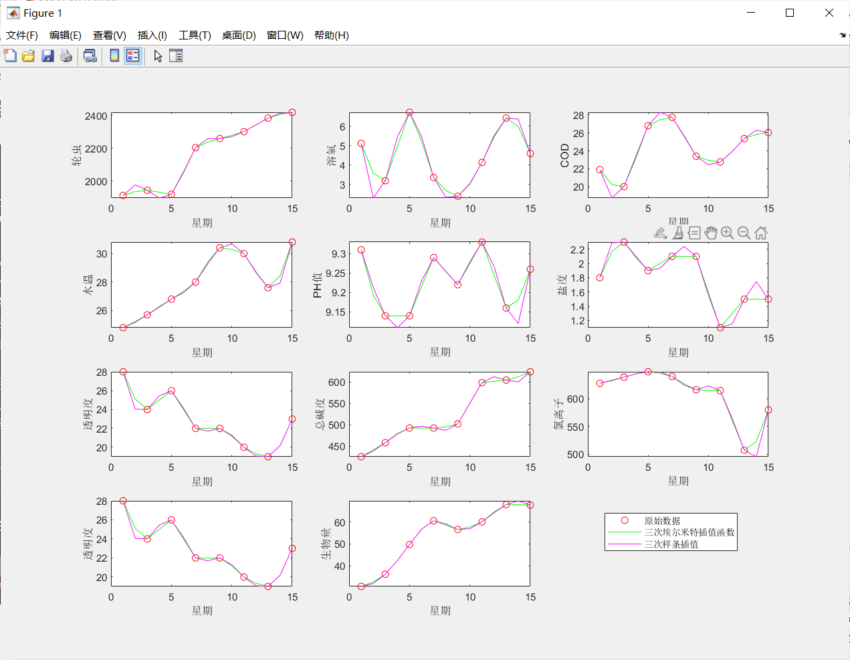Select the 三次样条插值 legend entry
Image resolution: width=850 pixels, height=660 pixels.
tap(671, 544)
